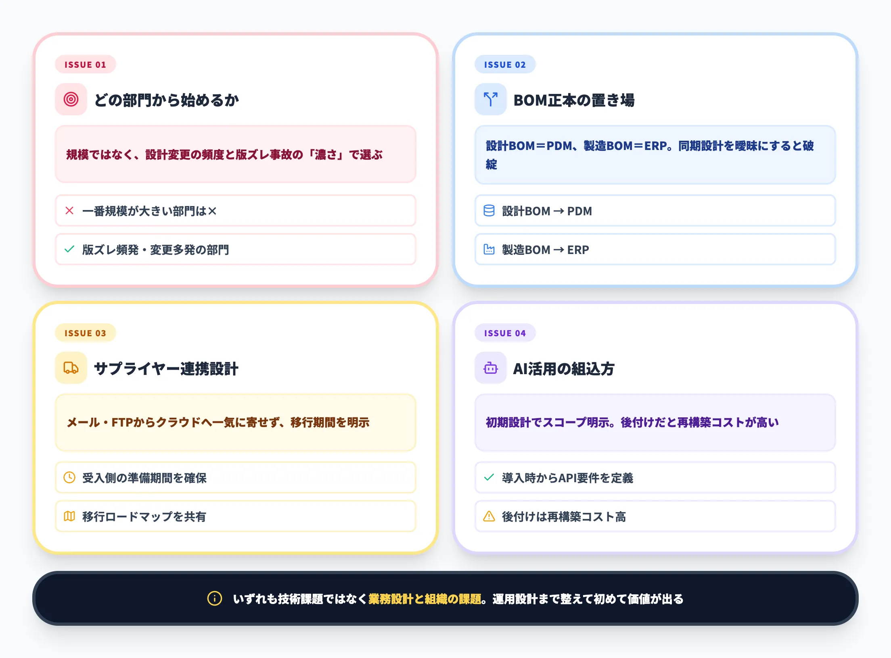Select the ISSUE 01 badge
Screen dimensions: 891x658
(x=85, y=64)
